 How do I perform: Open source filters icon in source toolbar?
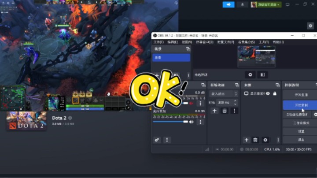point(262,74)
